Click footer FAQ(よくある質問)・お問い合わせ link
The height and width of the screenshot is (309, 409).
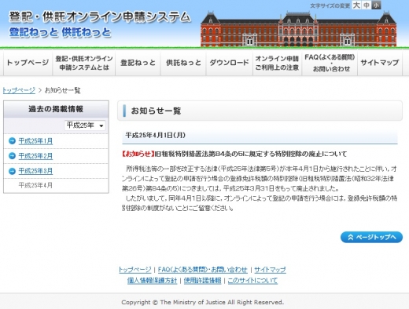click(x=202, y=270)
